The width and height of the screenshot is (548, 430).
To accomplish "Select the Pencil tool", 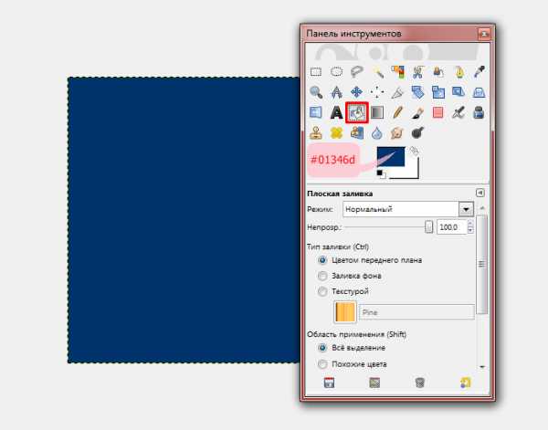I will tap(397, 112).
